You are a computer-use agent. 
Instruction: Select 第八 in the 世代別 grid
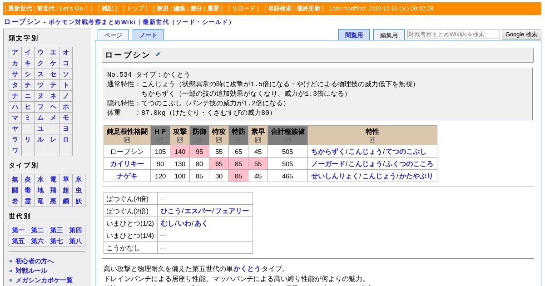75,242
